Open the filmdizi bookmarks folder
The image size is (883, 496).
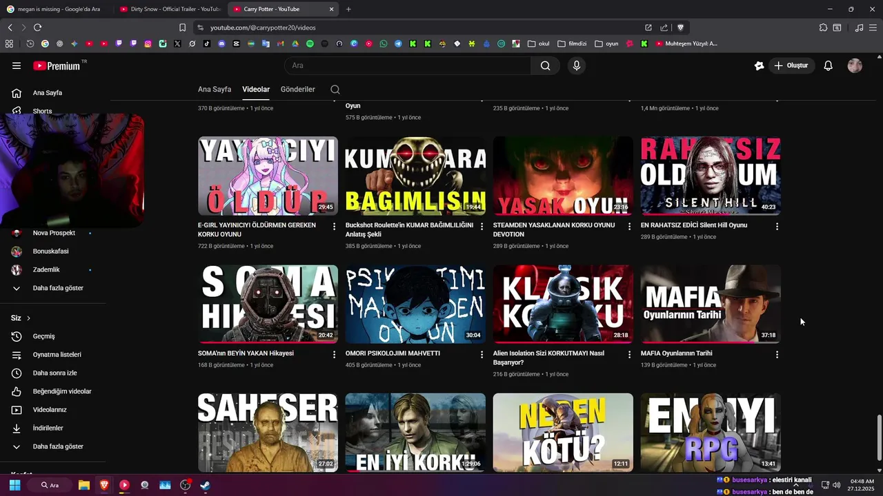[572, 43]
